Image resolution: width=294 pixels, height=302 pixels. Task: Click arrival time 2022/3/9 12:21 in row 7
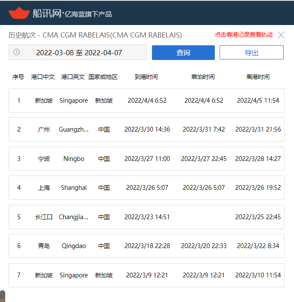(147, 275)
